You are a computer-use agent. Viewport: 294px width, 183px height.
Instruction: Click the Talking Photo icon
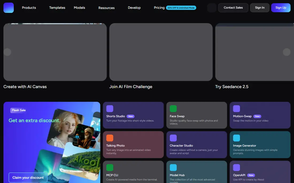110,138
